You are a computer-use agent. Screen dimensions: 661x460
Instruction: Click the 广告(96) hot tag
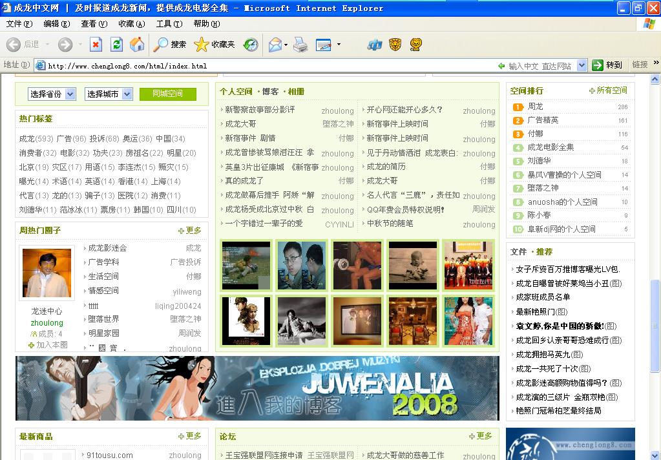71,139
